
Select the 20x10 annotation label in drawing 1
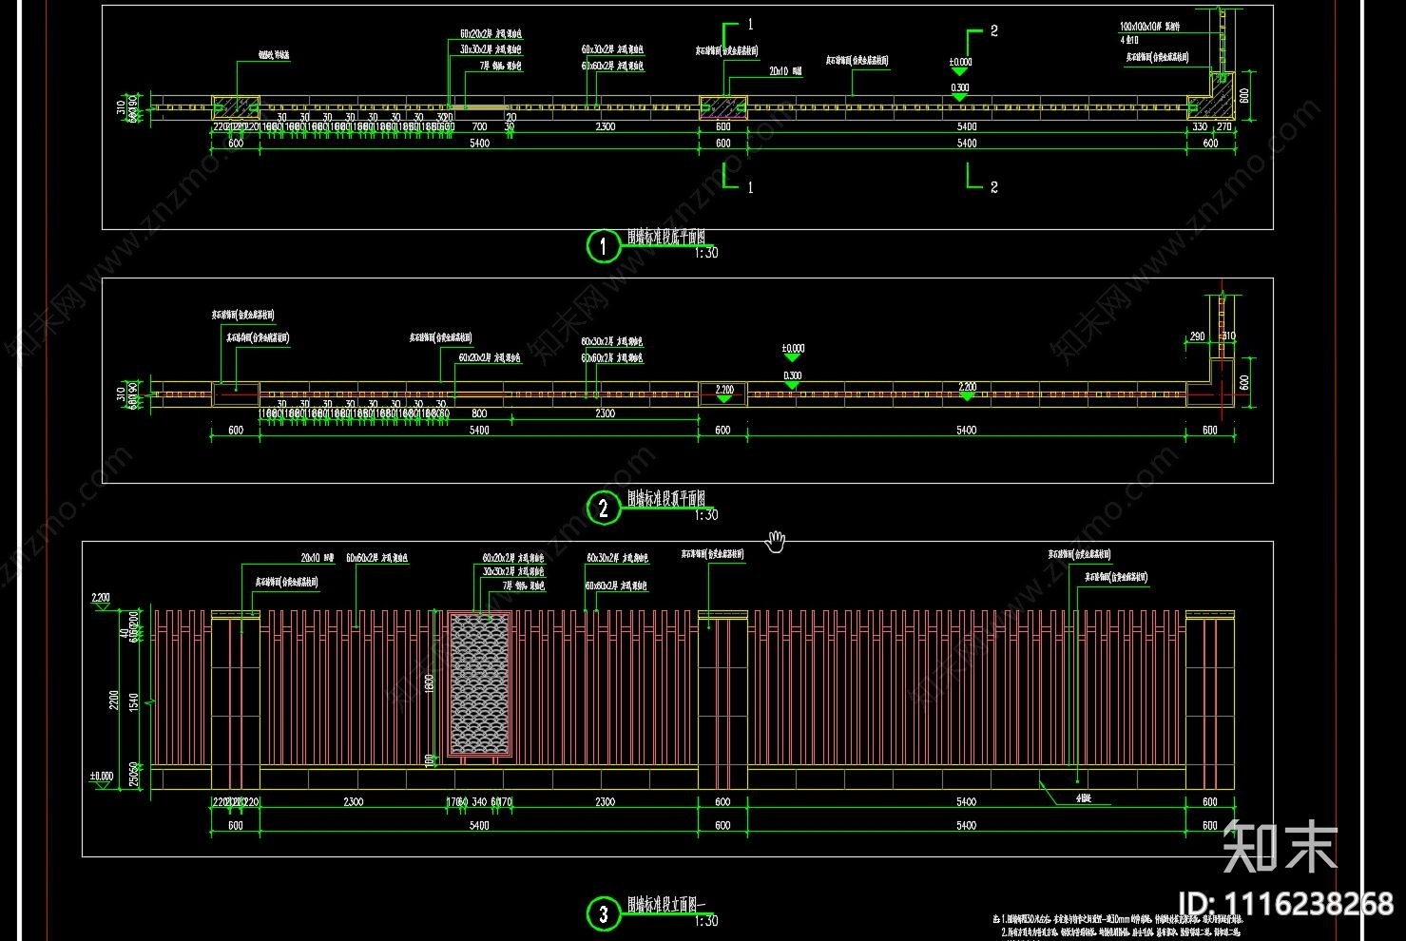[785, 71]
